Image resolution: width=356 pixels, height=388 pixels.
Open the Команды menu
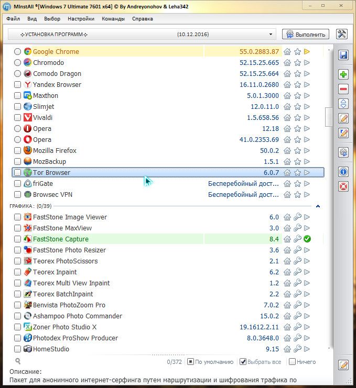(113, 19)
